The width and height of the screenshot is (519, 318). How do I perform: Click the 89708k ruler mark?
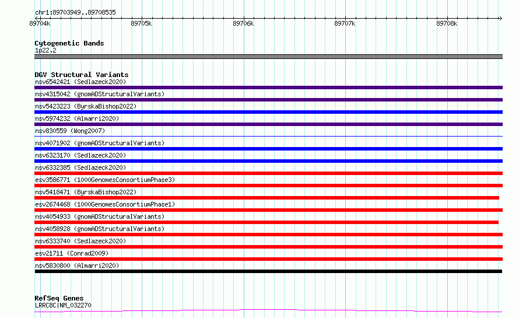tap(447, 23)
